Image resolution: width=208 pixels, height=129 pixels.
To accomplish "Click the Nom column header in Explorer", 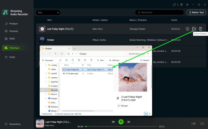I will (66, 65).
